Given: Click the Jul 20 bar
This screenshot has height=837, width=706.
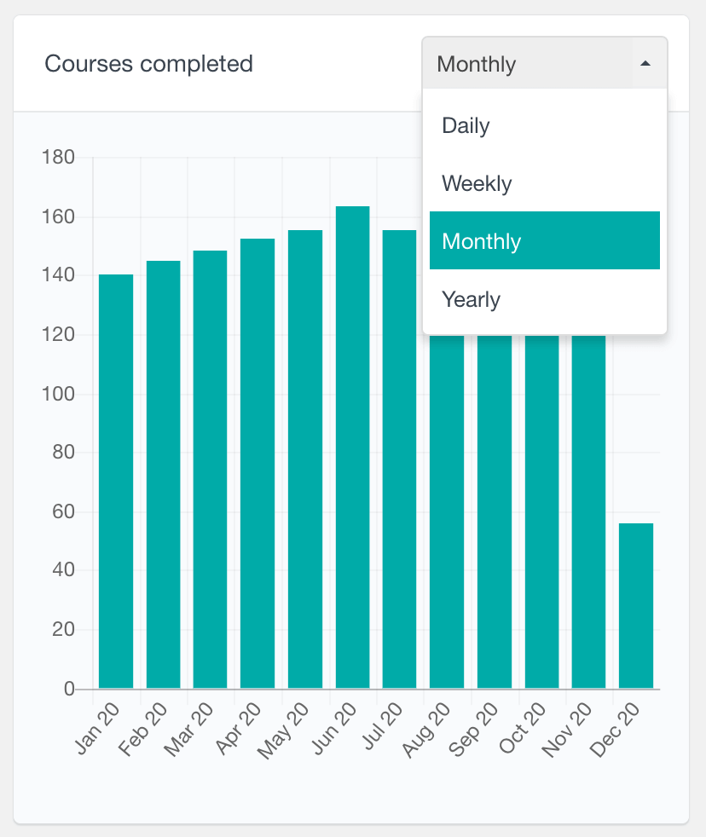Looking at the screenshot, I should (x=400, y=459).
